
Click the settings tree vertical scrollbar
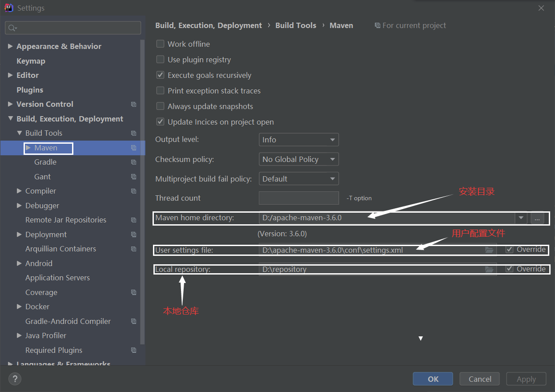(x=142, y=191)
